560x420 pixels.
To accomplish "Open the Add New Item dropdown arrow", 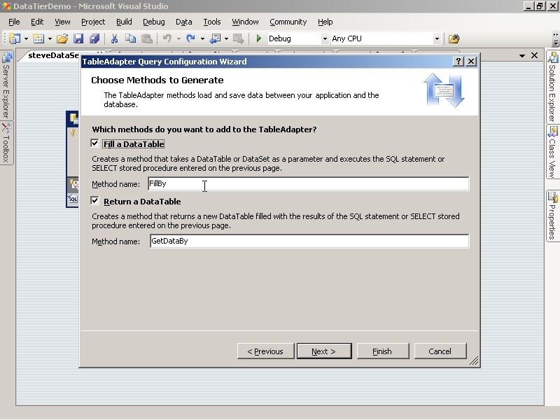I will [x=50, y=38].
